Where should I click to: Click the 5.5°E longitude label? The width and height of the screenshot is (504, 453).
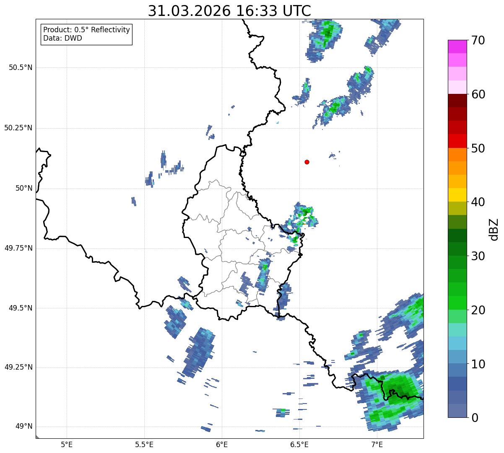(x=144, y=445)
